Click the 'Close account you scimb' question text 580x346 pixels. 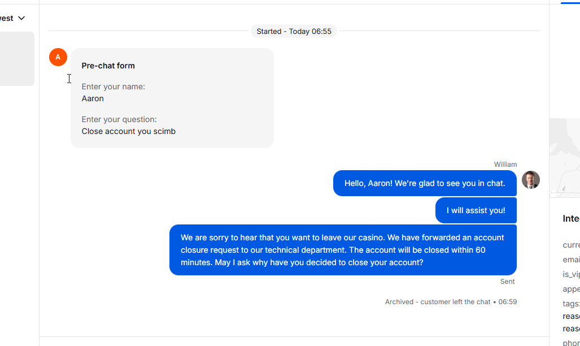(x=128, y=132)
